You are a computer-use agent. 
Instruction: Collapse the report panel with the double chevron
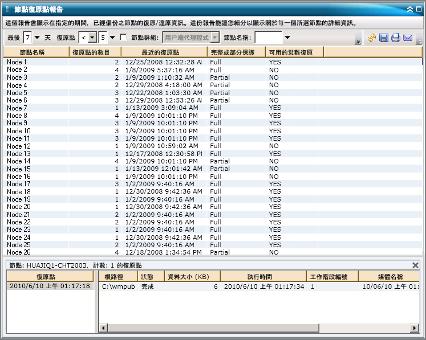(410, 10)
